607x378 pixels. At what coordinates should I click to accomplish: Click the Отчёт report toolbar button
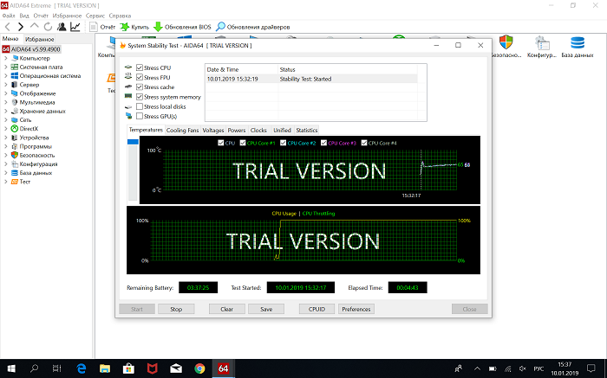[102, 27]
